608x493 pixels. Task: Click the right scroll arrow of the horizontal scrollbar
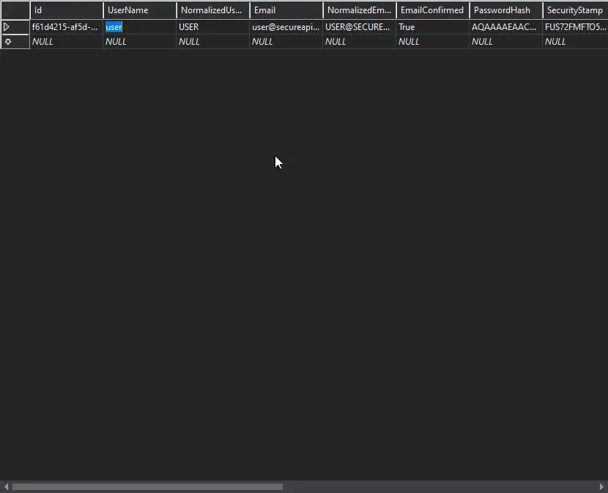(602, 486)
